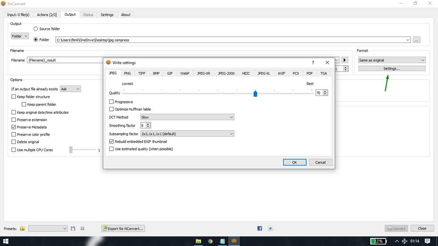The image size is (438, 246).
Task: Select the HEIC format tab
Action: (x=246, y=73)
